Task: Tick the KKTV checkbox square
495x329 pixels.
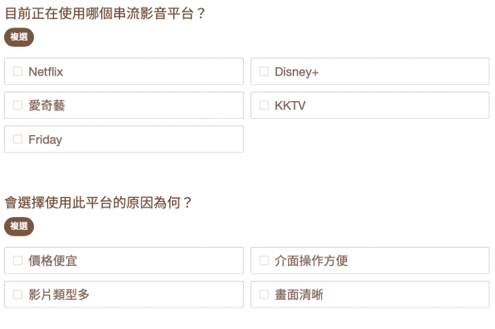Action: point(264,105)
